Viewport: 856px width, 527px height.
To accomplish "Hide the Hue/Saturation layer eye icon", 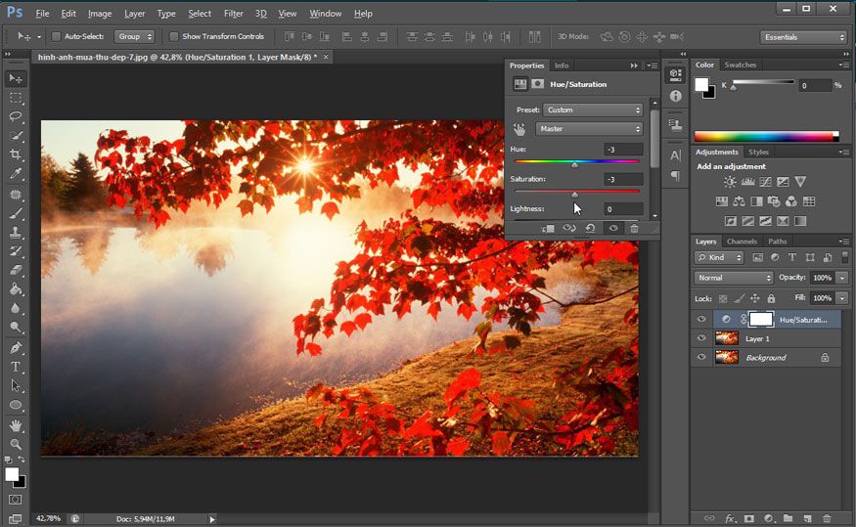I will click(701, 319).
